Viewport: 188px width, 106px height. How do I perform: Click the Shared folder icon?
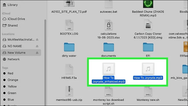[x=4, y=25]
